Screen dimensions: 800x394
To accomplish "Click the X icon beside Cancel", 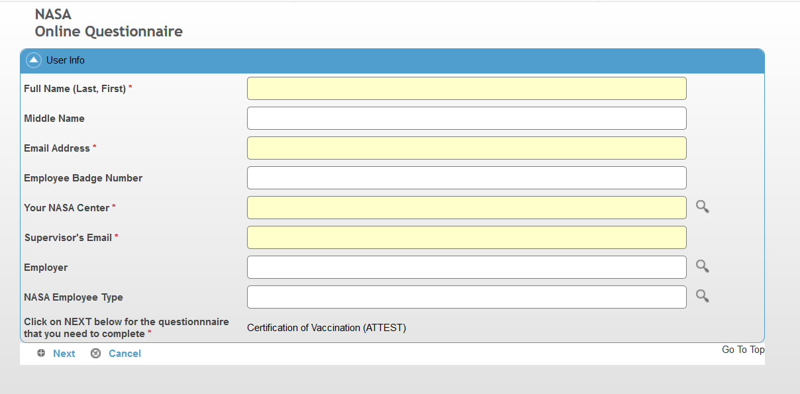I will point(95,353).
